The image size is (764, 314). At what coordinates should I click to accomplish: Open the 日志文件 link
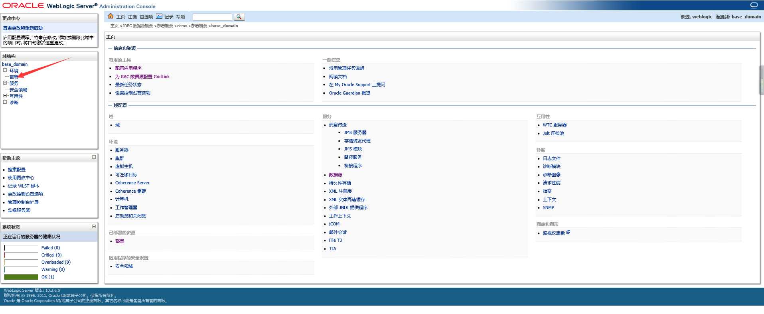coord(551,158)
